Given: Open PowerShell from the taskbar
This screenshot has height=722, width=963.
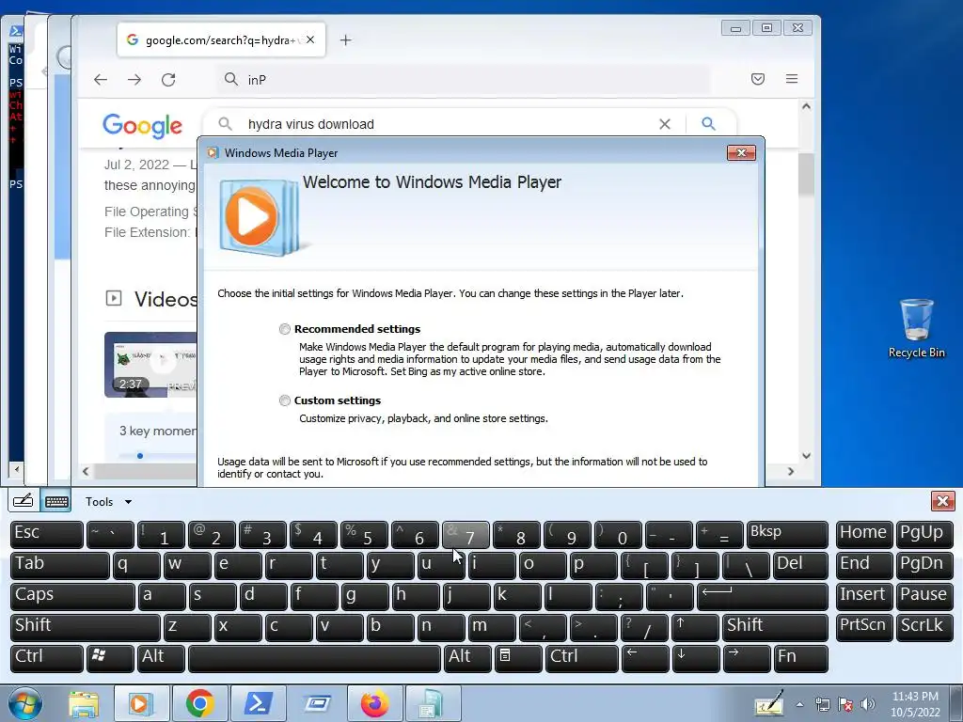Looking at the screenshot, I should click(x=258, y=703).
